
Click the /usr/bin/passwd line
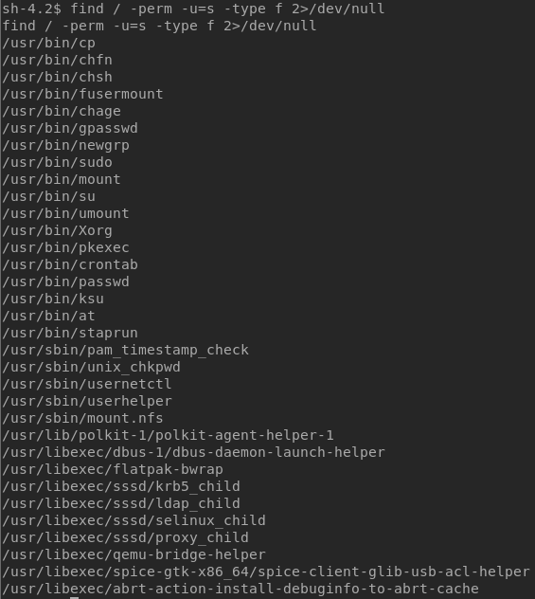pyautogui.click(x=66, y=281)
